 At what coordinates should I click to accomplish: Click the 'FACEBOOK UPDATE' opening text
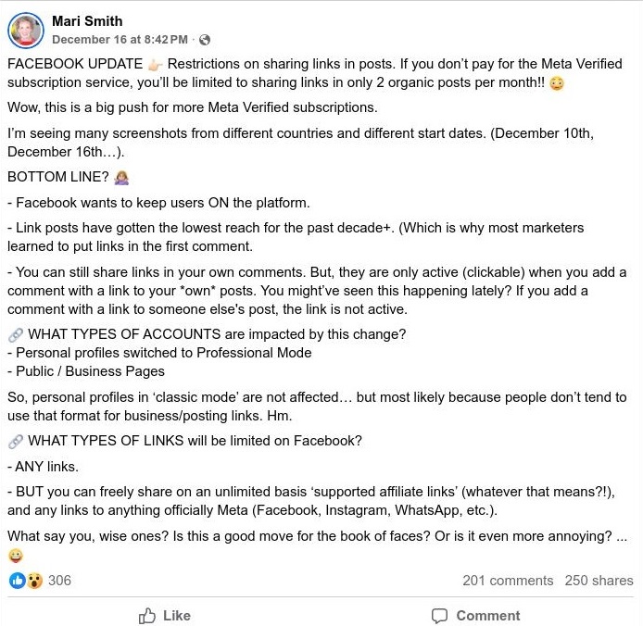point(74,64)
